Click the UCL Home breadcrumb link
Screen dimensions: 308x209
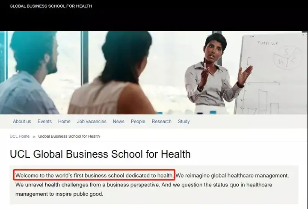tap(20, 136)
